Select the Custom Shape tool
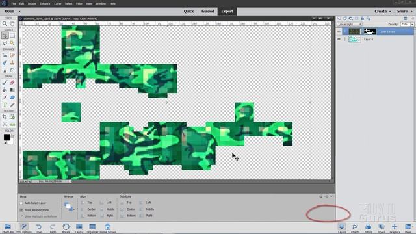This screenshot has width=416, height=234. tap(12, 97)
